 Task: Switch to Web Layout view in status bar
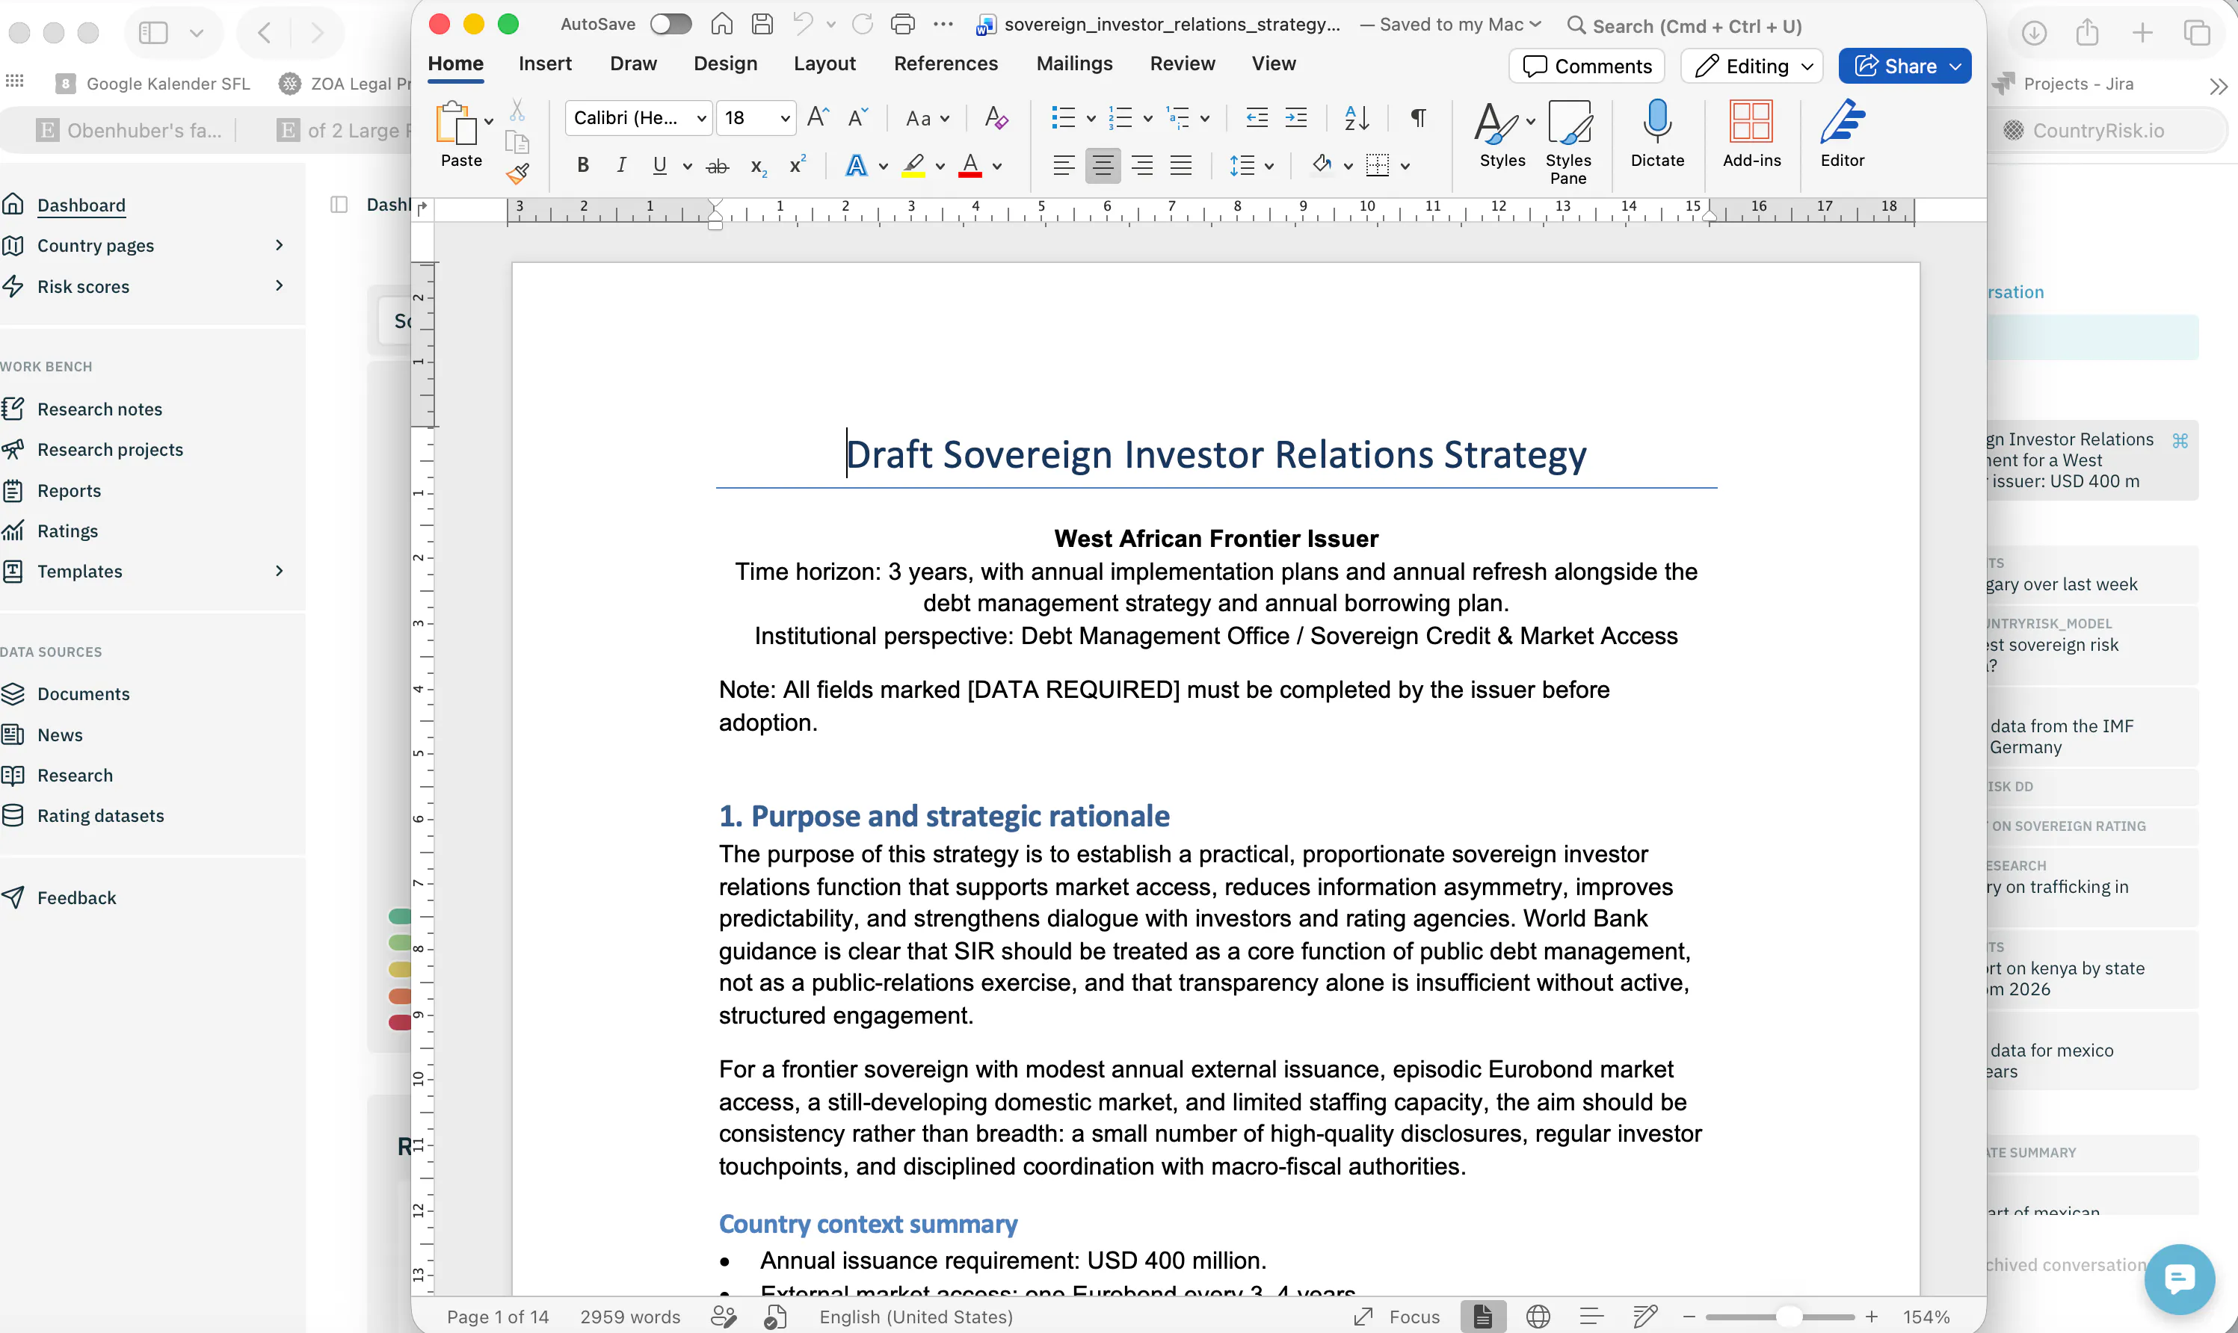pyautogui.click(x=1538, y=1317)
